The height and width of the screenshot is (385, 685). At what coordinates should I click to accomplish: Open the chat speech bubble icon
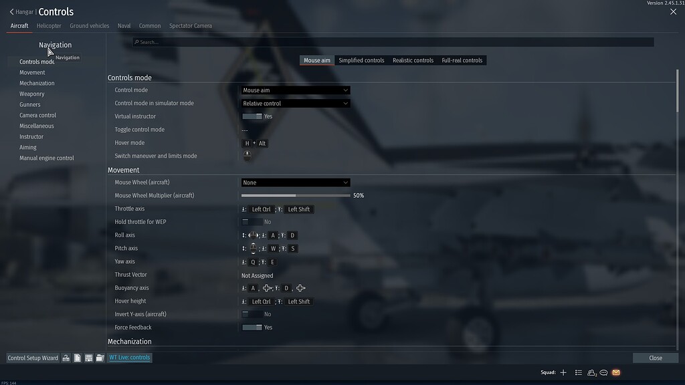coord(603,372)
